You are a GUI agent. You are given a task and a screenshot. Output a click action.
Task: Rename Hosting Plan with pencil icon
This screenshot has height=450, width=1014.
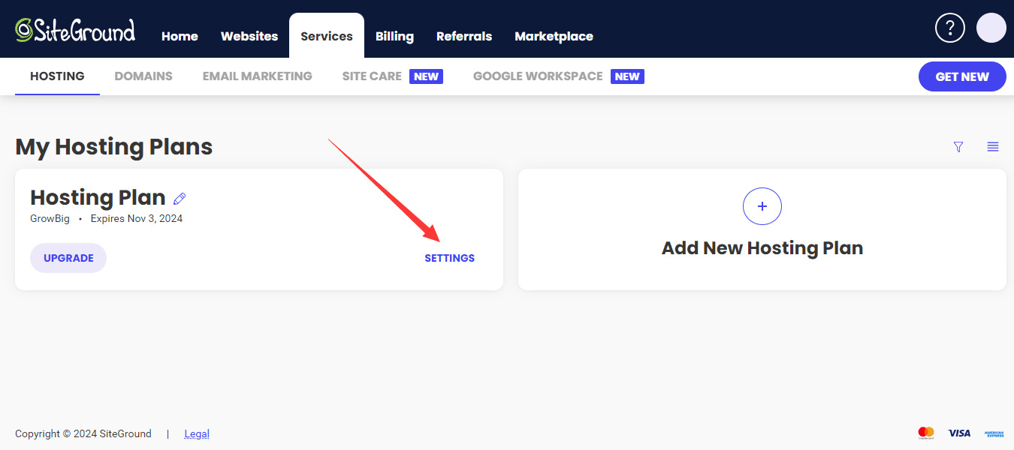[180, 199]
